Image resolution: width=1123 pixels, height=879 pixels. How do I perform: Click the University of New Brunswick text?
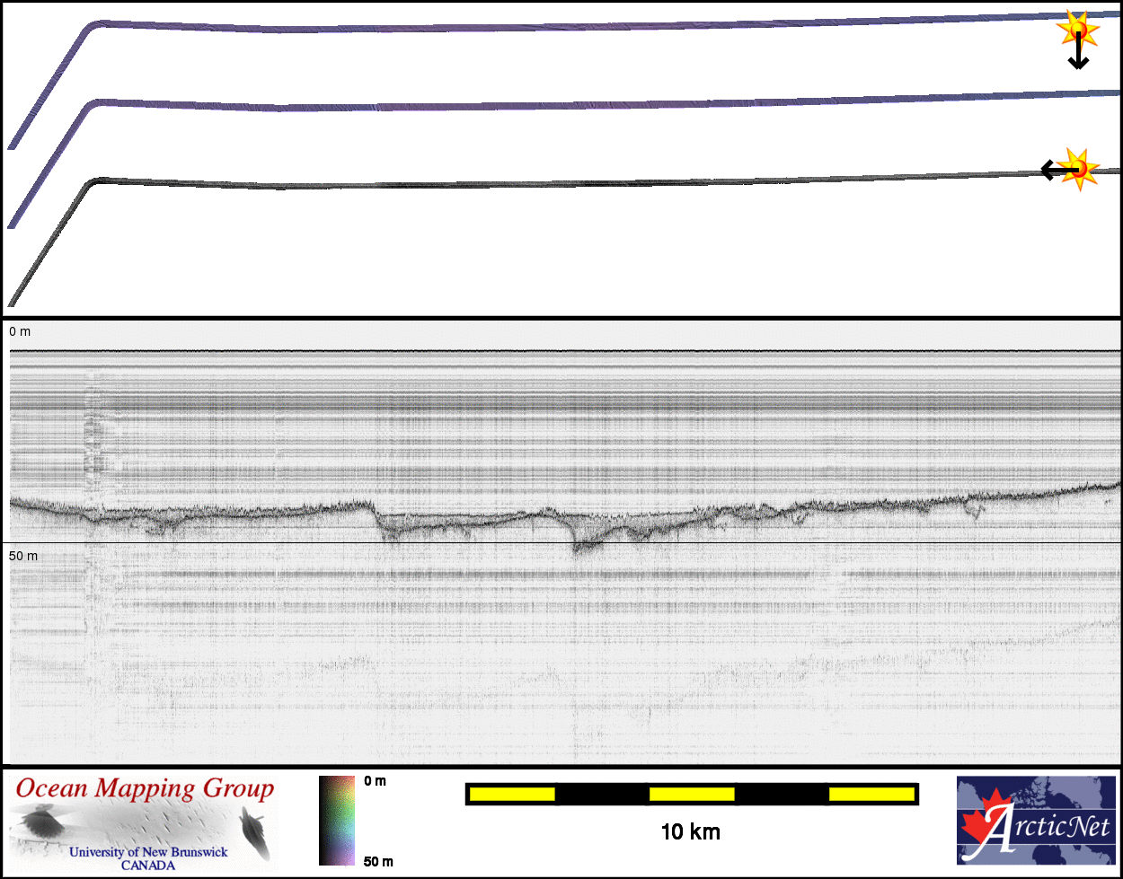pyautogui.click(x=148, y=852)
